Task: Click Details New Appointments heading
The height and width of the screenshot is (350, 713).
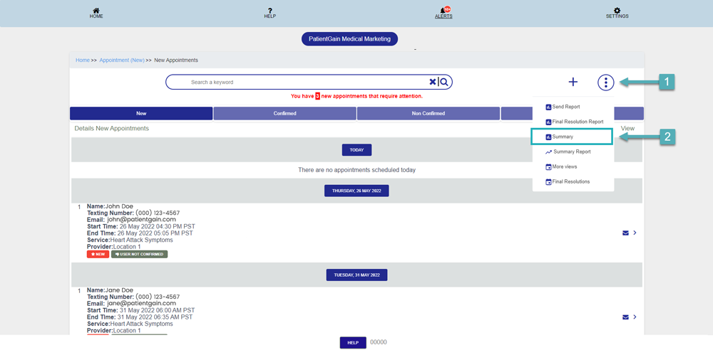Action: [x=112, y=129]
